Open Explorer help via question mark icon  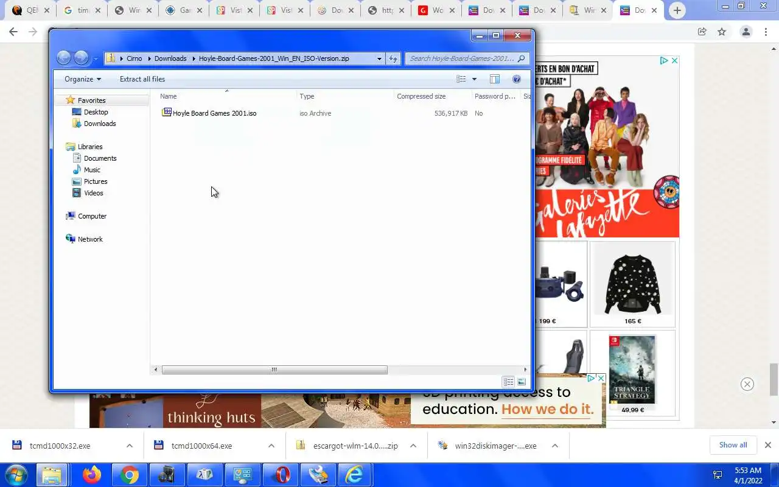pos(517,79)
